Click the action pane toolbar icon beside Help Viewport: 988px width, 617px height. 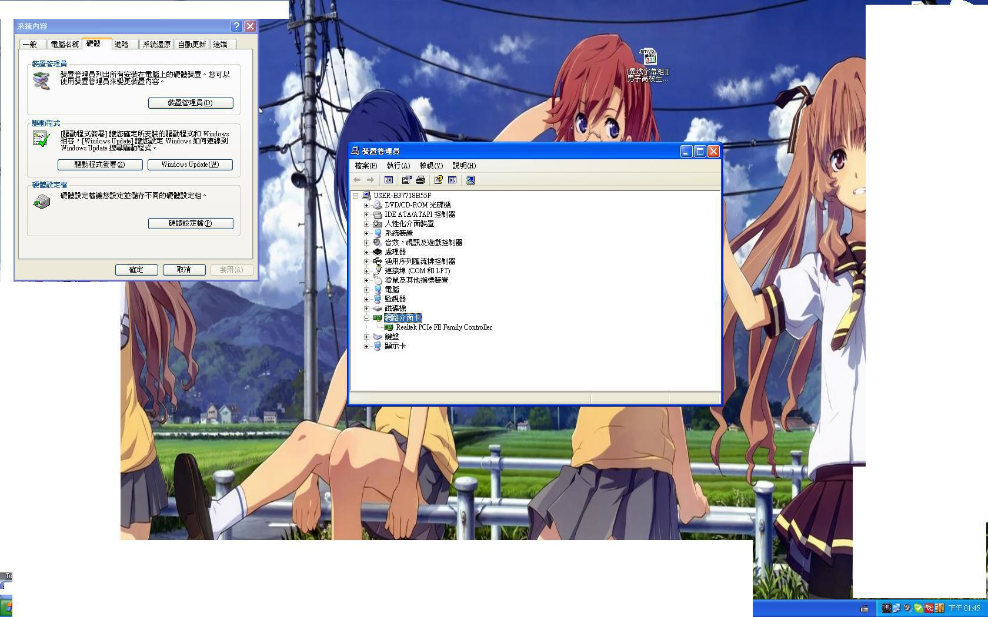pos(452,180)
